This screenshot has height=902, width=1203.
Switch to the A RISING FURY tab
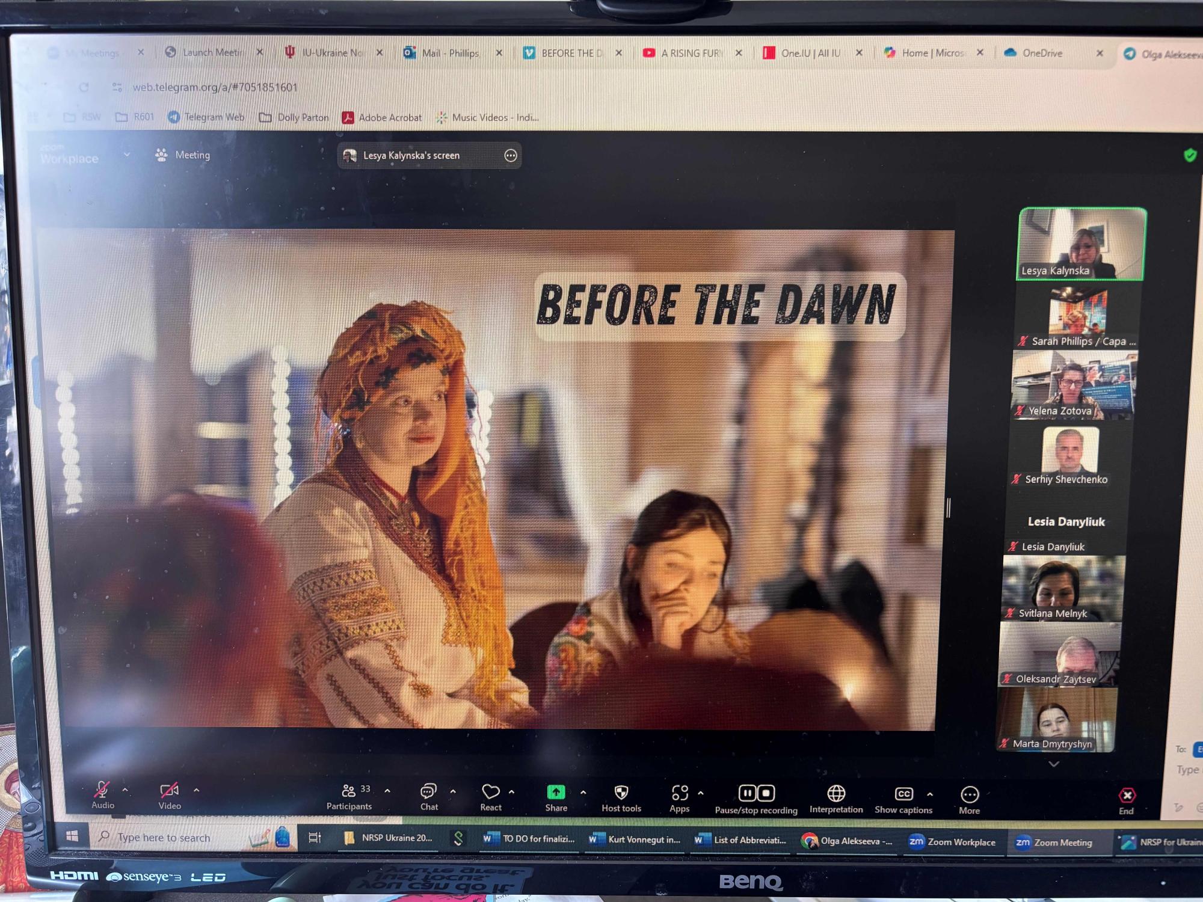[x=692, y=53]
